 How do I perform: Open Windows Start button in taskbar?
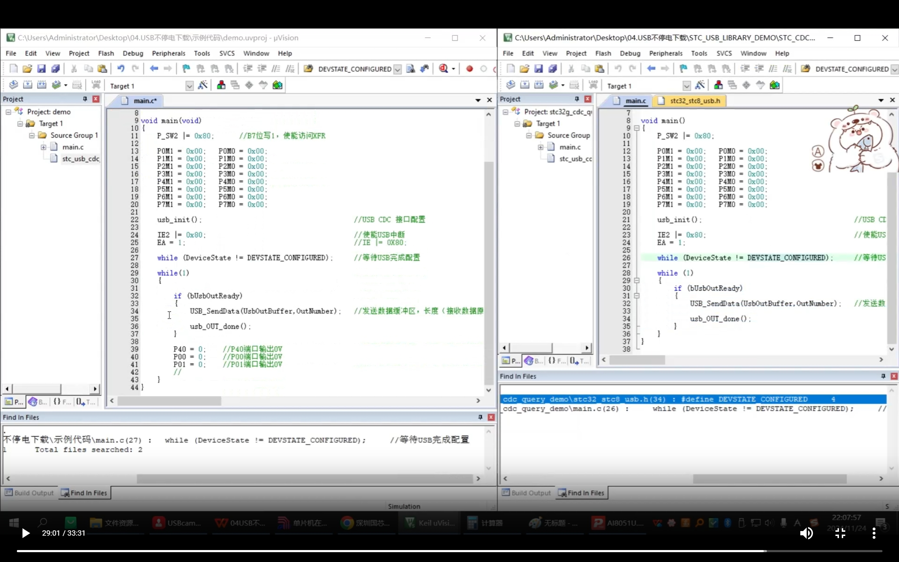[14, 523]
